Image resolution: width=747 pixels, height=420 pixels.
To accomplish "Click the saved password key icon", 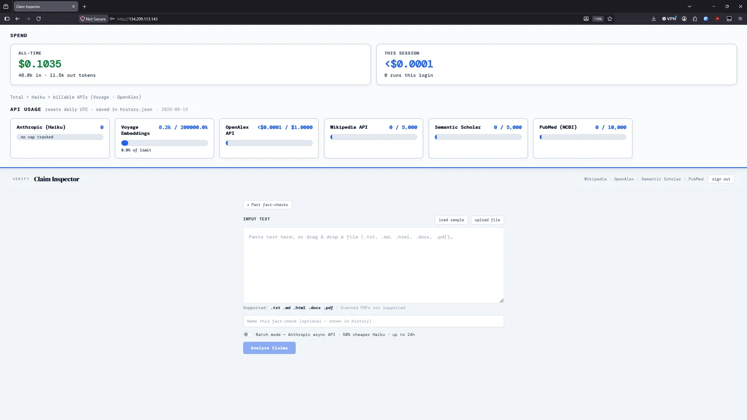I will pos(113,19).
